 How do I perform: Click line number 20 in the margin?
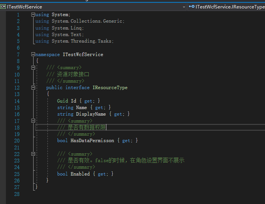coord(17,141)
